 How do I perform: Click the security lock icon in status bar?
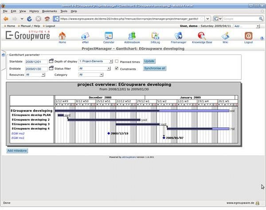coord(258,203)
